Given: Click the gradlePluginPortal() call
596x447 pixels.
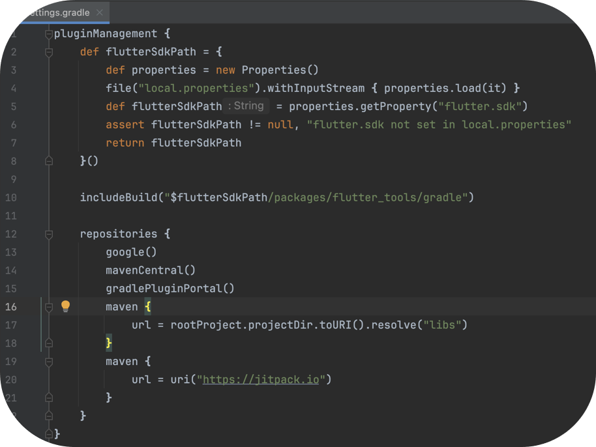Looking at the screenshot, I should pos(170,289).
